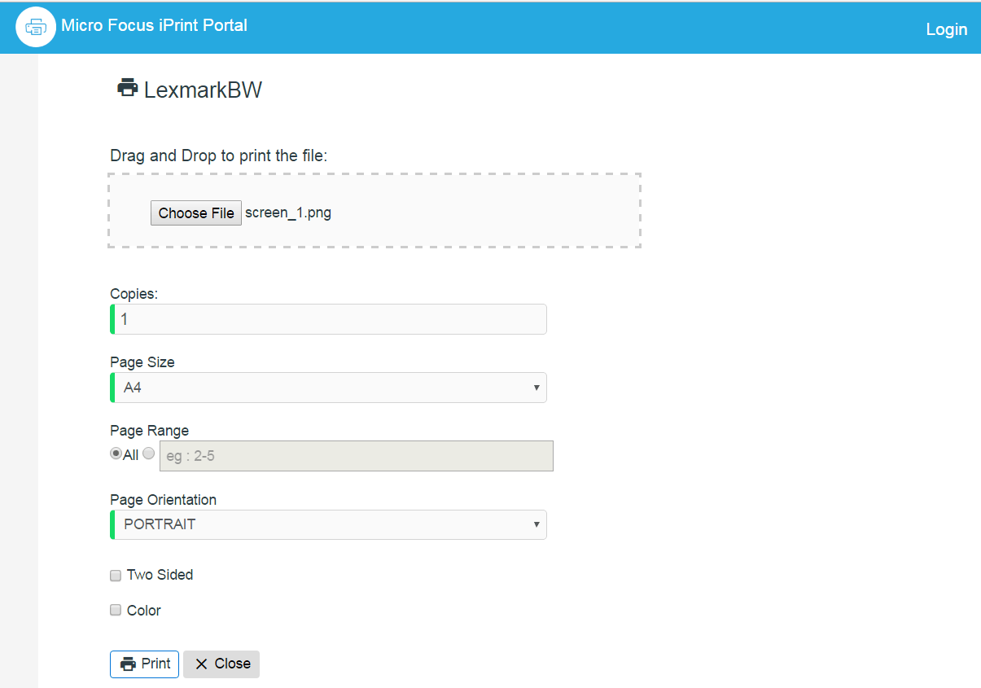Select the All page range radio button
Image resolution: width=981 pixels, height=688 pixels.
(x=116, y=454)
